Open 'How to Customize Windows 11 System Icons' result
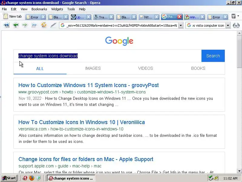The width and height of the screenshot is (242, 182). tap(88, 85)
